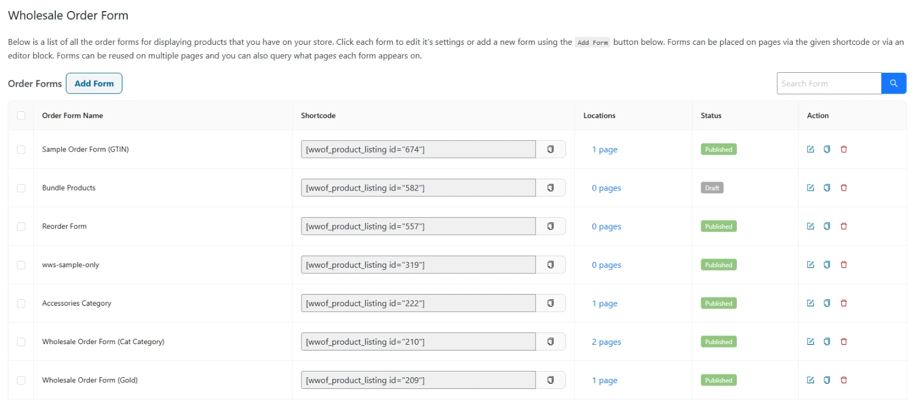Open 0 pages link for Bundle Products

pyautogui.click(x=606, y=188)
